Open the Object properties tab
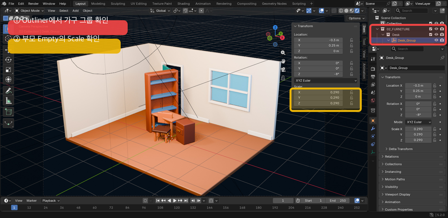This screenshot has height=218, width=448. pyautogui.click(x=373, y=121)
